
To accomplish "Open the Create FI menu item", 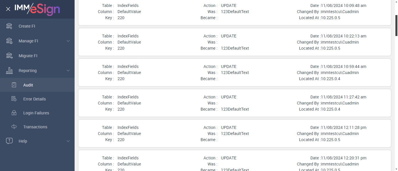I will [27, 26].
